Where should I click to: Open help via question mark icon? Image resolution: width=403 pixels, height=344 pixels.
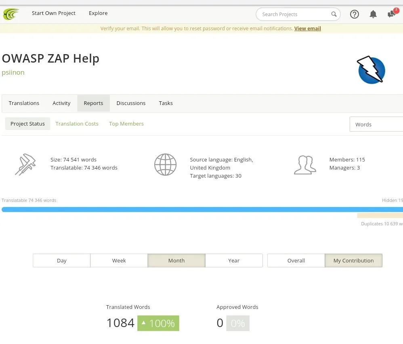pyautogui.click(x=355, y=14)
